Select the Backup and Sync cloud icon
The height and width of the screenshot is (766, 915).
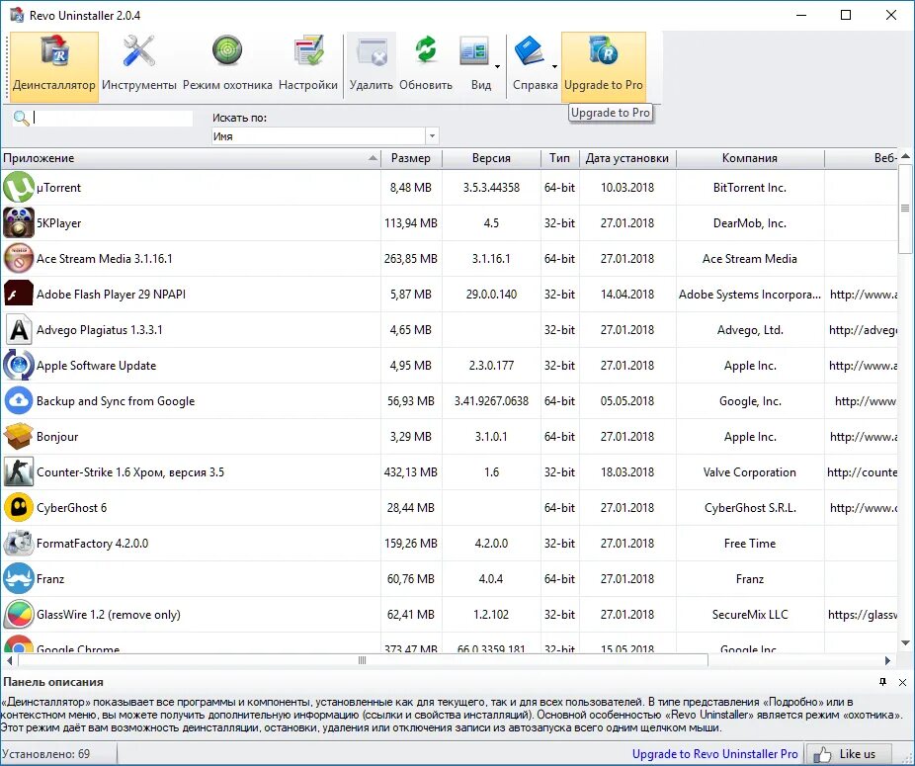(18, 401)
